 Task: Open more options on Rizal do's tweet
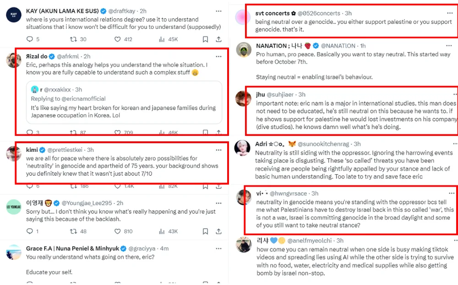[x=219, y=57]
